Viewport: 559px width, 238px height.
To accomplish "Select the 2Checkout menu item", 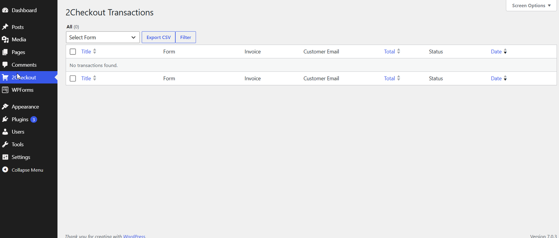I will point(29,77).
